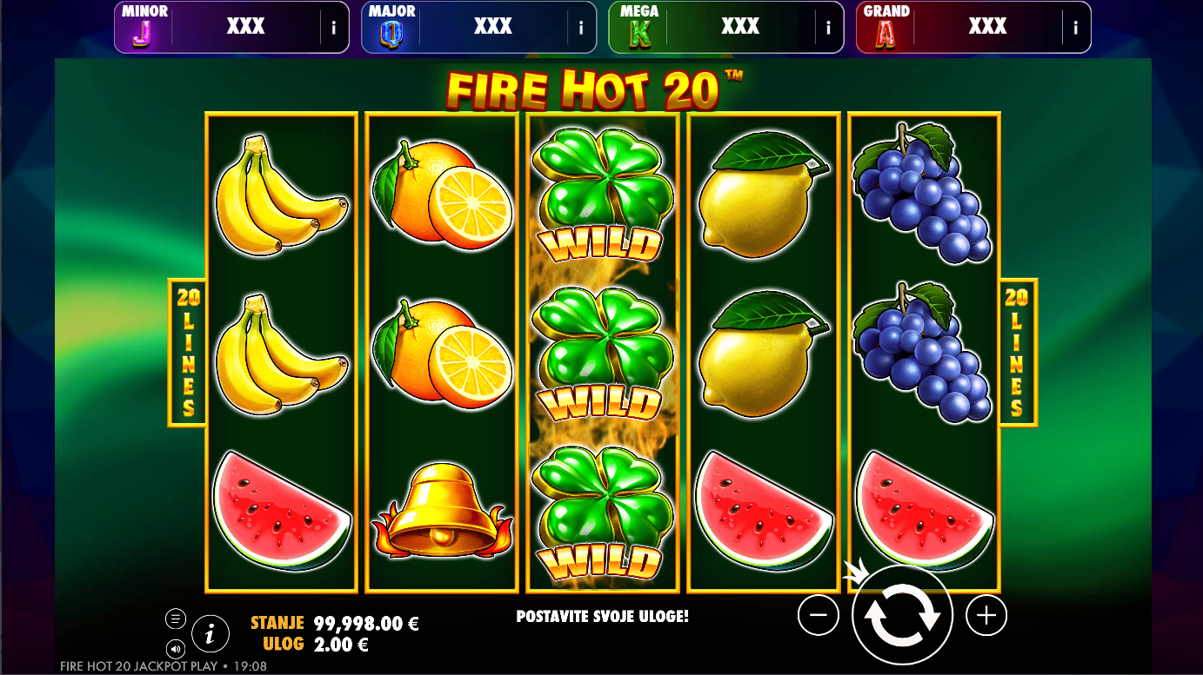Click the Stanje balance amount

(367, 623)
